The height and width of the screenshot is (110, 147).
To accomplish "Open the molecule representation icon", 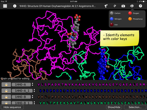I will pos(106,6).
